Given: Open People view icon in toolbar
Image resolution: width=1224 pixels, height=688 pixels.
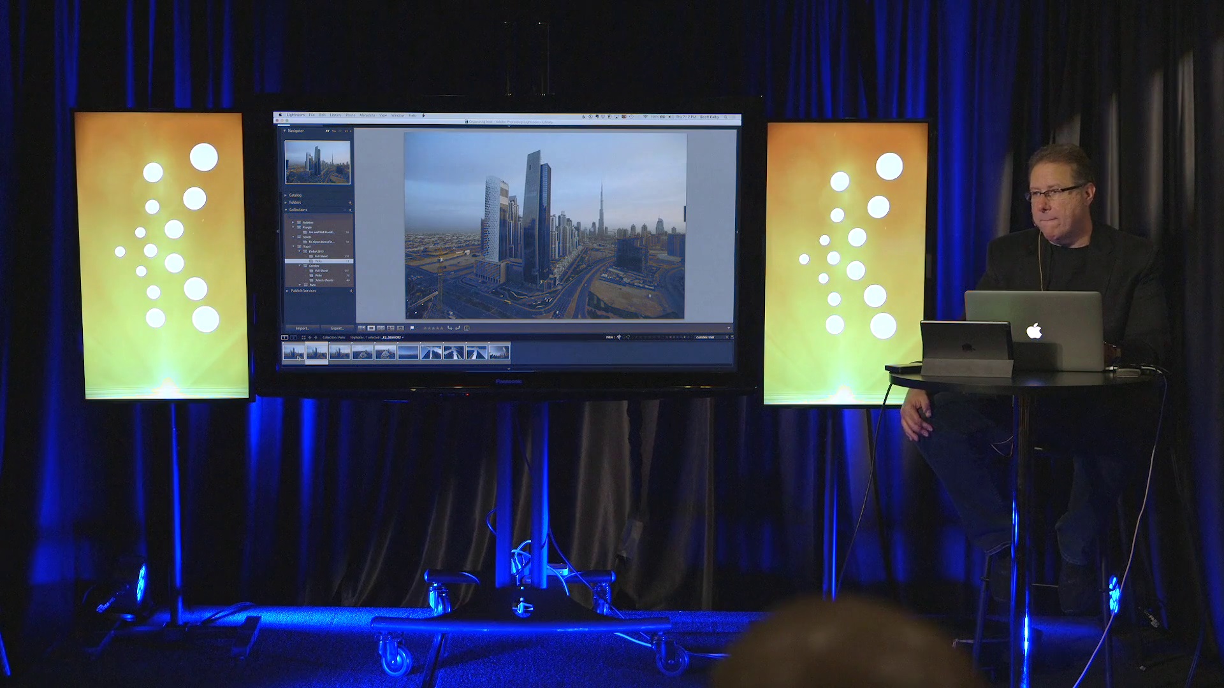Looking at the screenshot, I should 400,328.
